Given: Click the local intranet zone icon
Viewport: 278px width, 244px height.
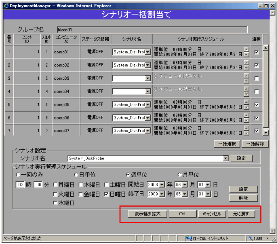Looking at the screenshot, I should pos(189,238).
